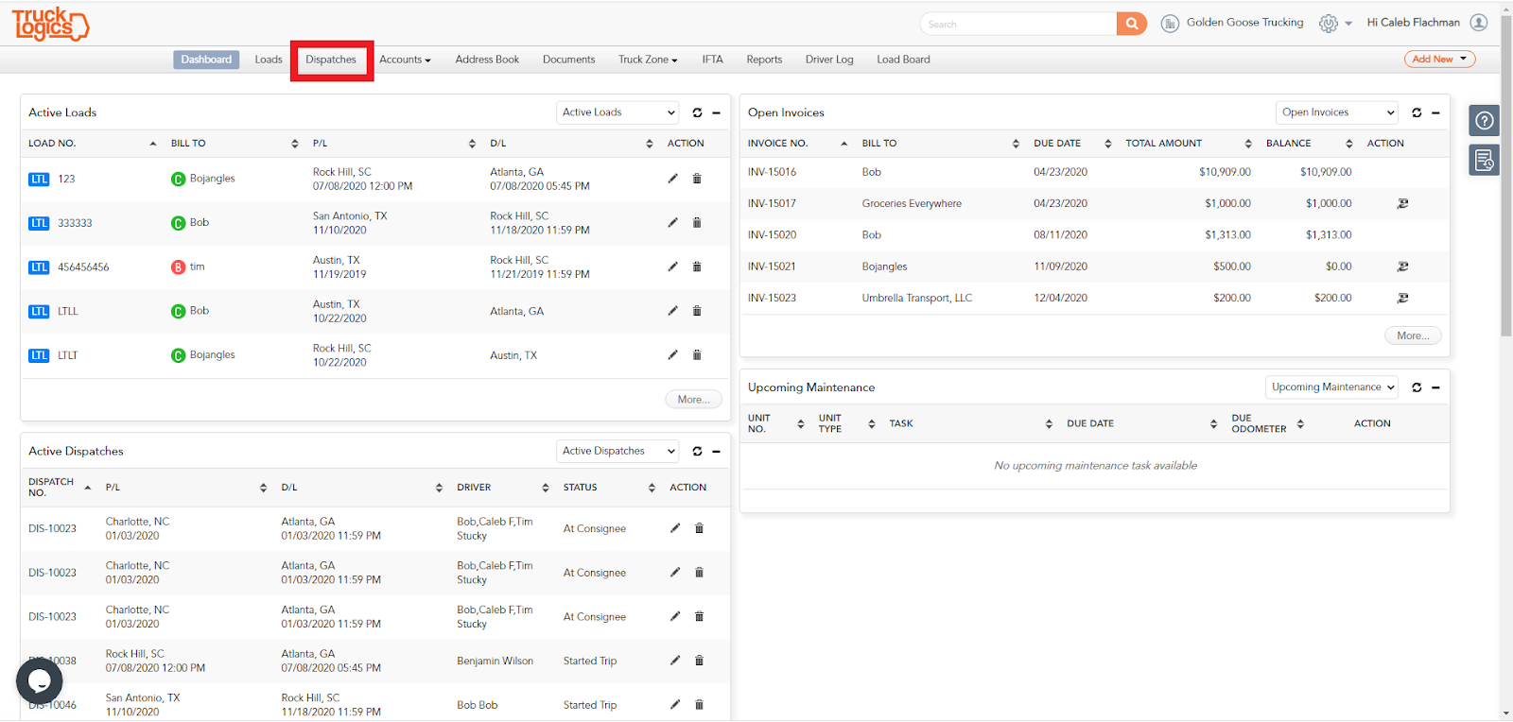Collapse the Active Dispatches panel

click(x=717, y=452)
